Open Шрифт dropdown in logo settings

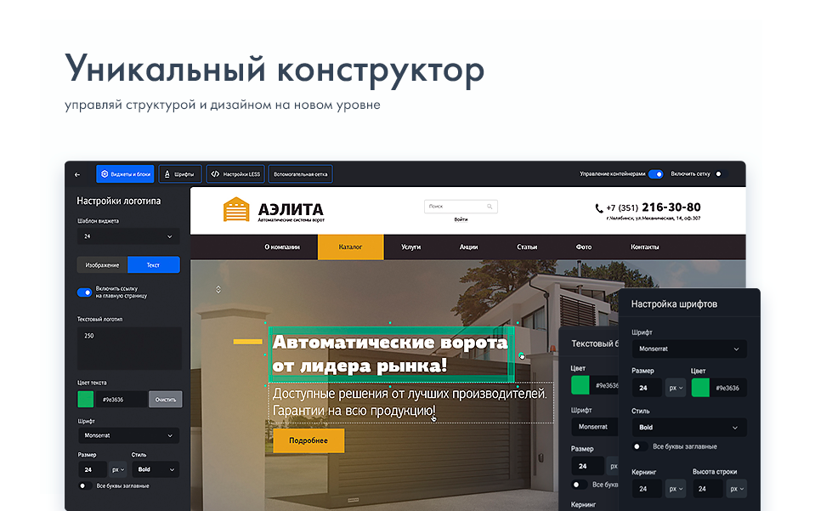pyautogui.click(x=128, y=435)
